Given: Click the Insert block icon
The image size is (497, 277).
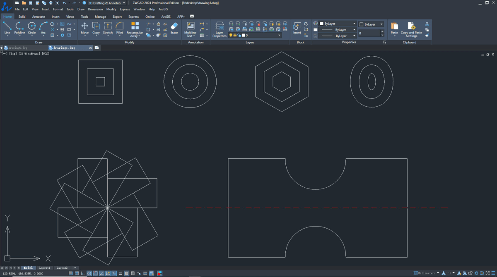Looking at the screenshot, I should (x=297, y=28).
